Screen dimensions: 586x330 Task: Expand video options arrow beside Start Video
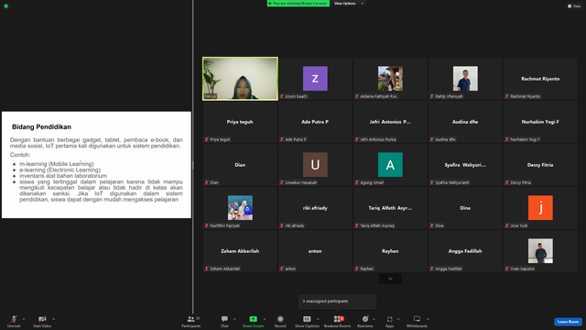click(x=53, y=319)
